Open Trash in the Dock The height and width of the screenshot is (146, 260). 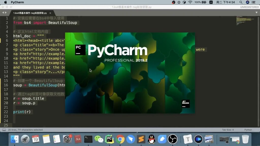(245, 139)
